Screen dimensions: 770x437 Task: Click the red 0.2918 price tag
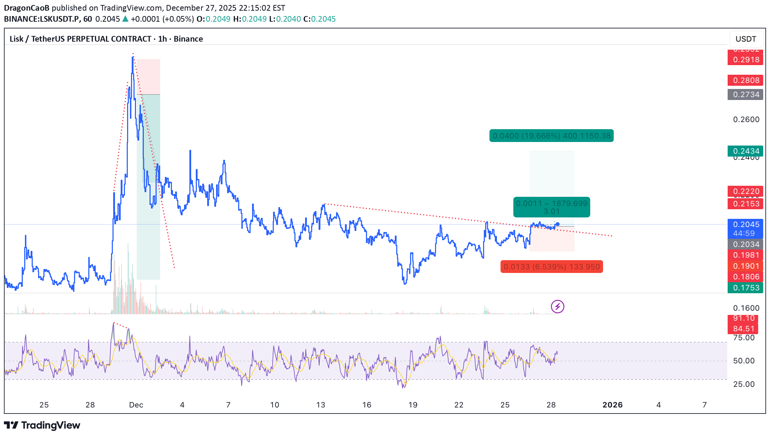(x=745, y=60)
